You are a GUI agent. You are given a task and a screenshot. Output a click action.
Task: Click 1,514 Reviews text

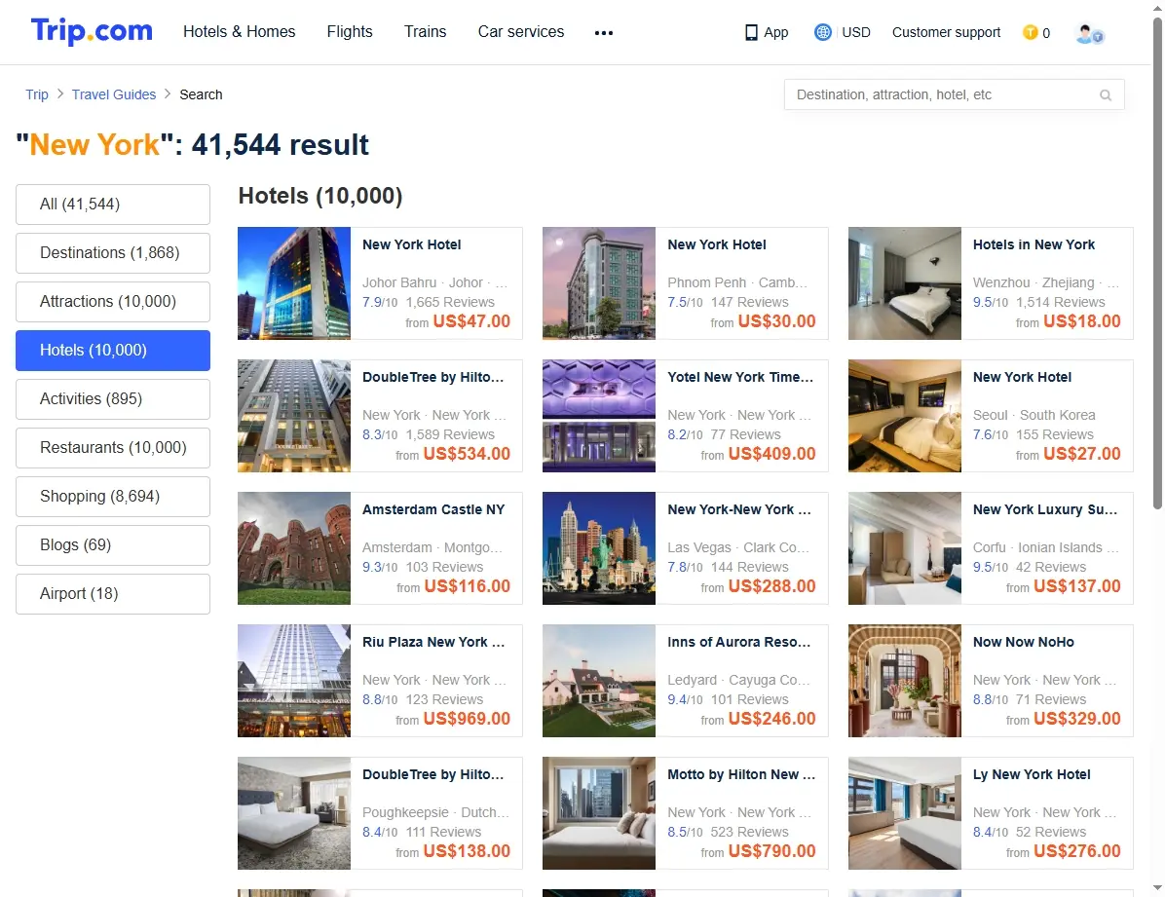point(1060,303)
